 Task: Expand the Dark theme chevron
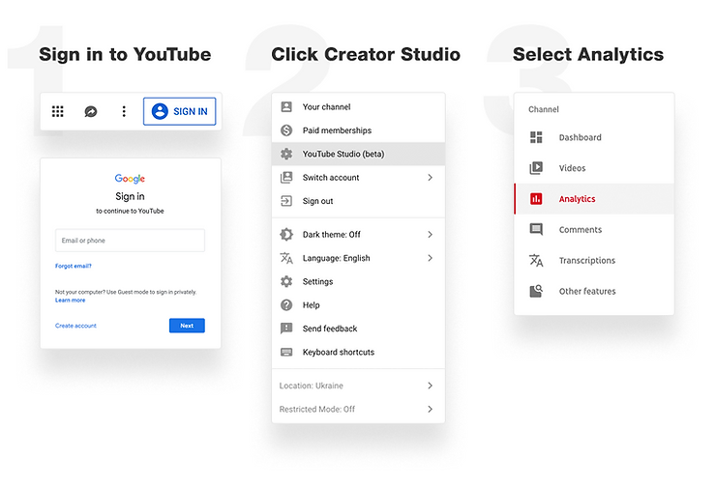click(431, 235)
